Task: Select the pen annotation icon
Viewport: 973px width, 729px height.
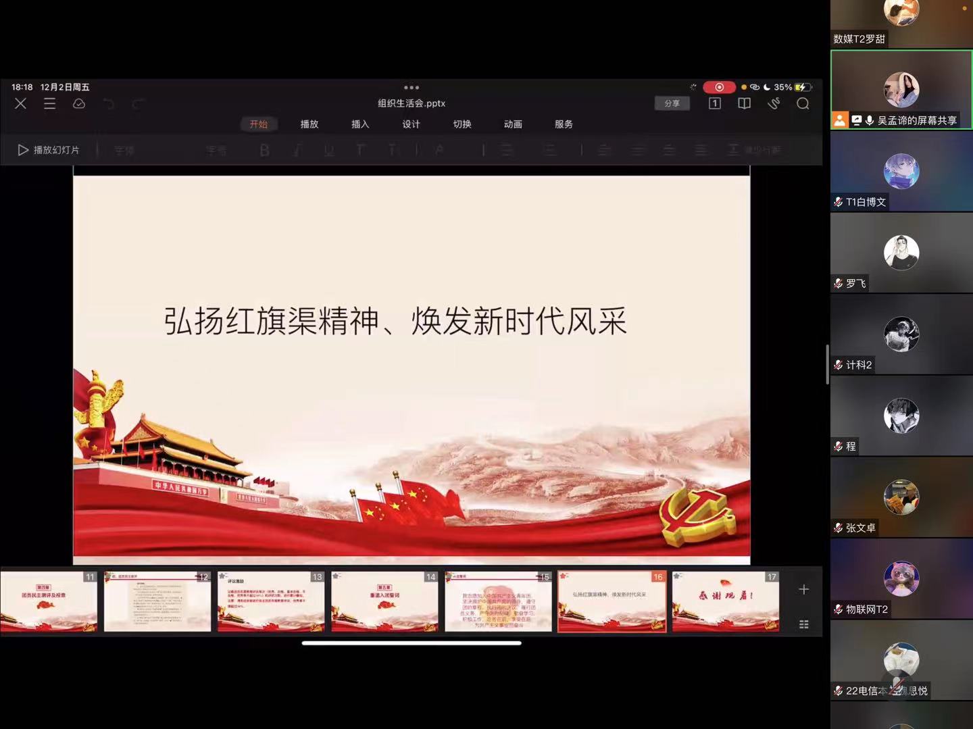Action: click(774, 103)
